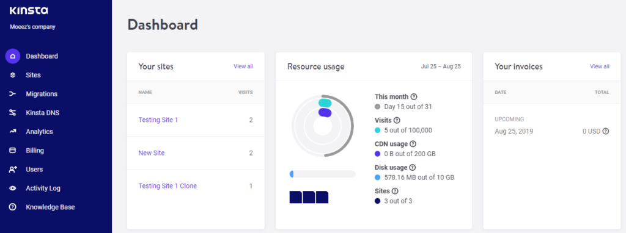This screenshot has height=233, width=626.
Task: Click help icon beside CDN usage
Action: coord(413,144)
